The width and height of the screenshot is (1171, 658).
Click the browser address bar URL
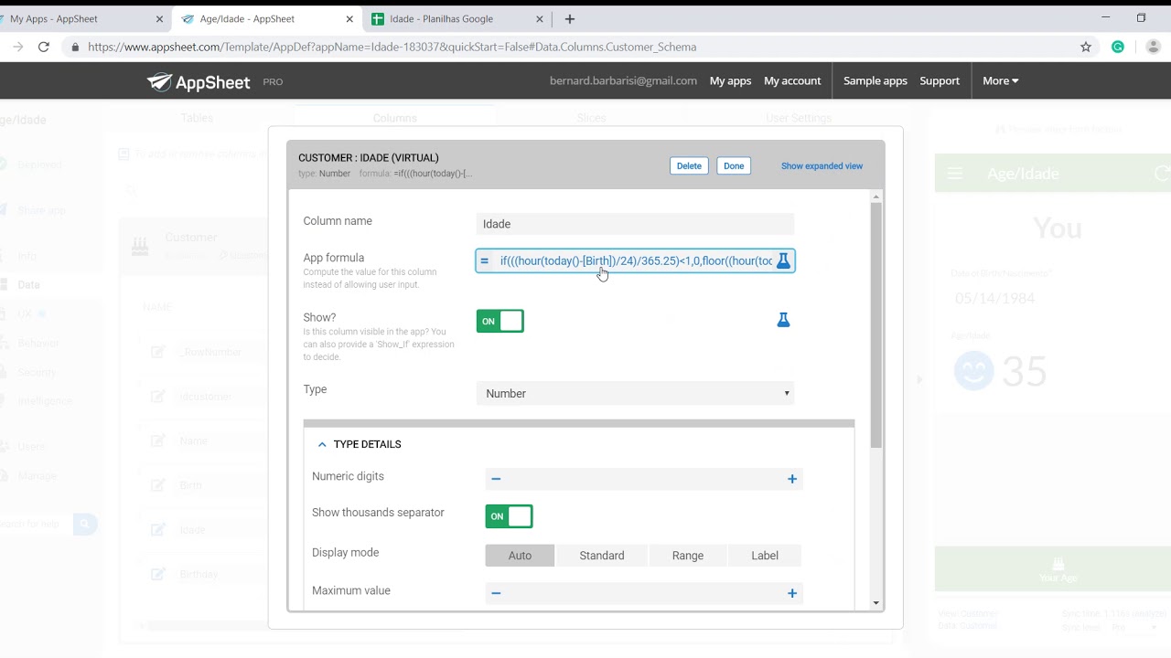pyautogui.click(x=392, y=47)
